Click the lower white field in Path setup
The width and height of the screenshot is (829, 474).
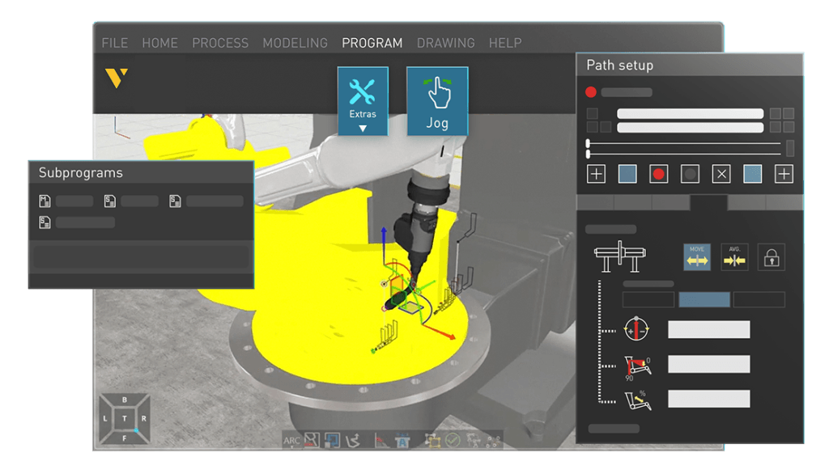(690, 127)
